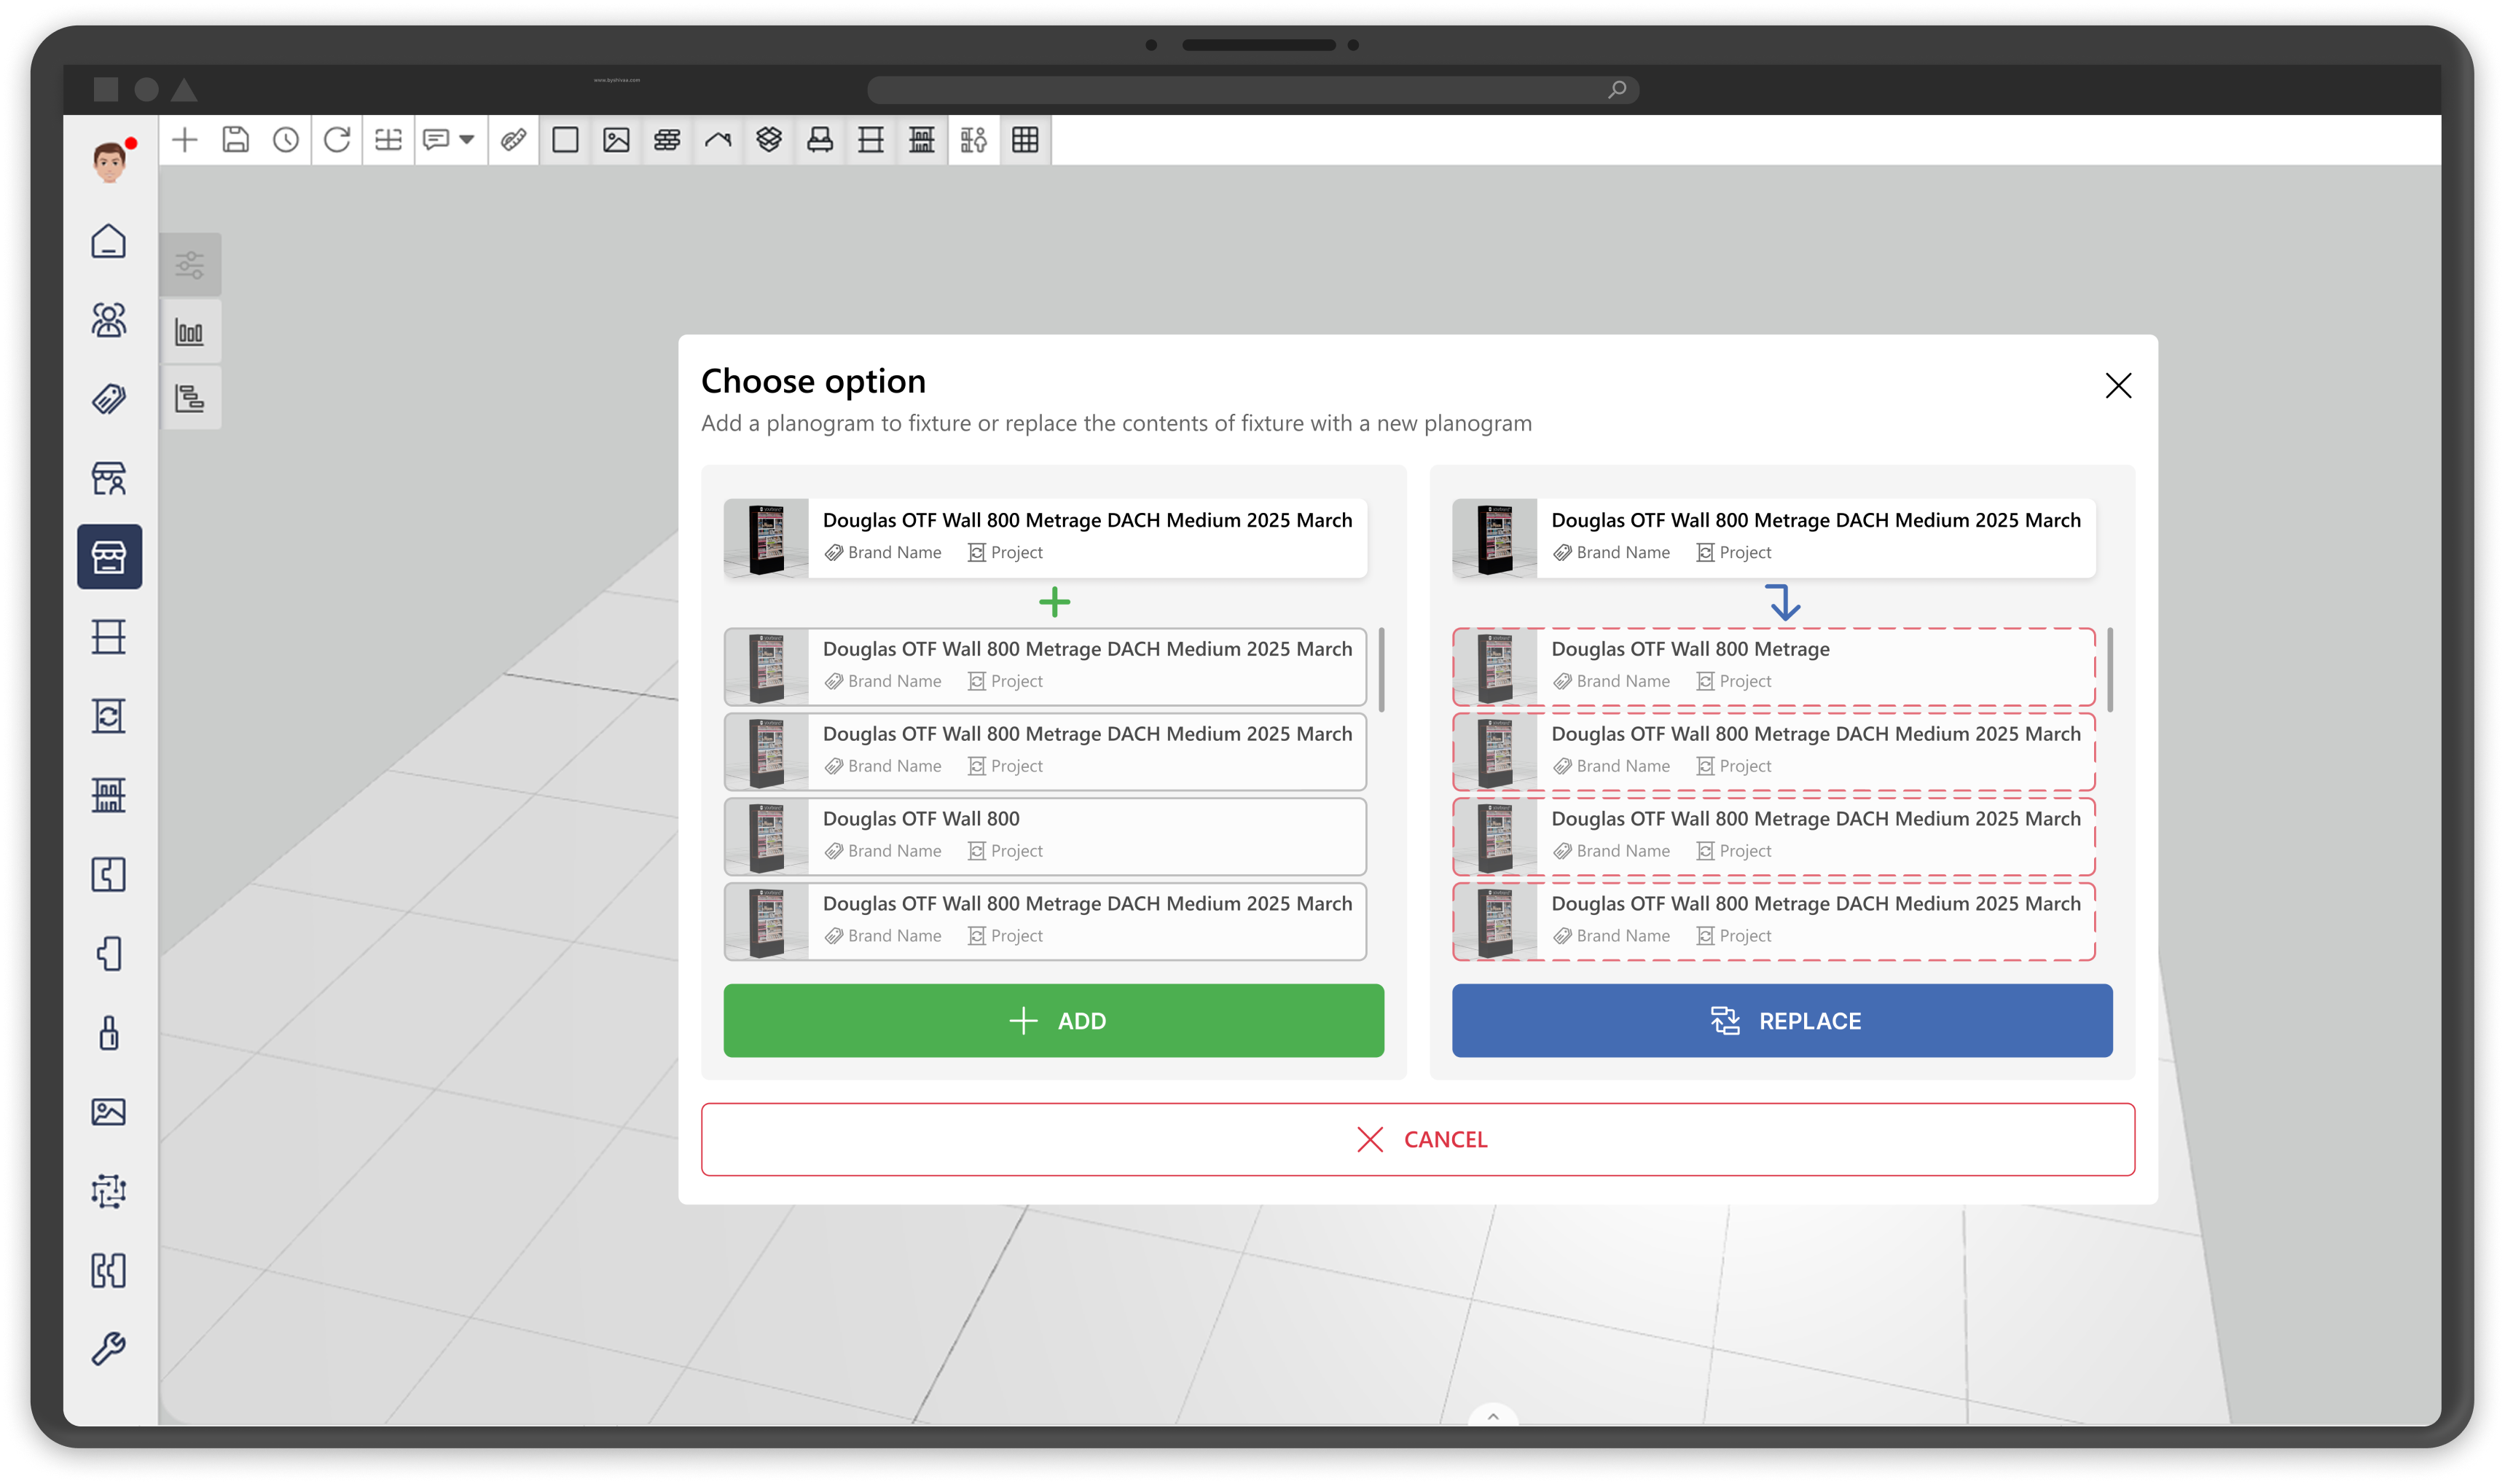
Task: Click the refresh circular arrow icon
Action: (337, 140)
